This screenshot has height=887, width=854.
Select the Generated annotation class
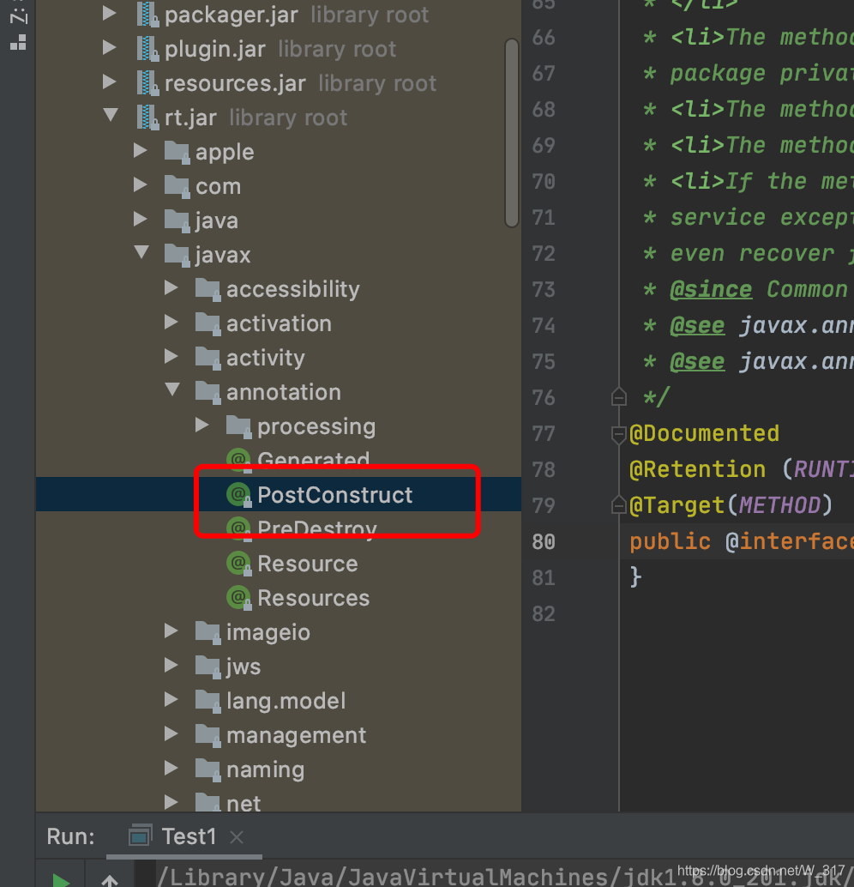(314, 460)
